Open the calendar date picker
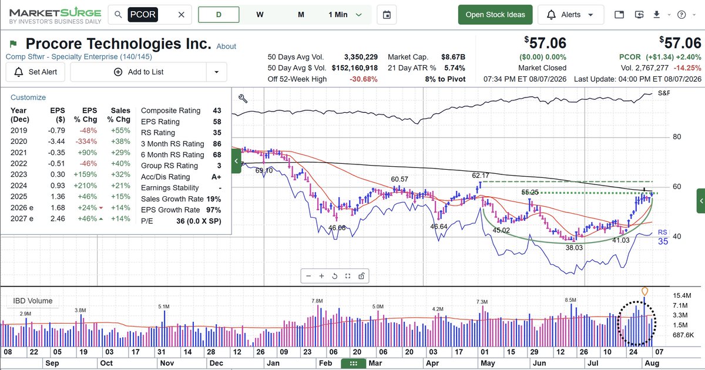 click(x=387, y=15)
